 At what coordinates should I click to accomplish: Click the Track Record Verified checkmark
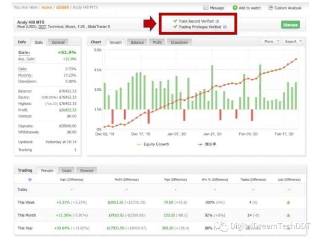(175, 21)
